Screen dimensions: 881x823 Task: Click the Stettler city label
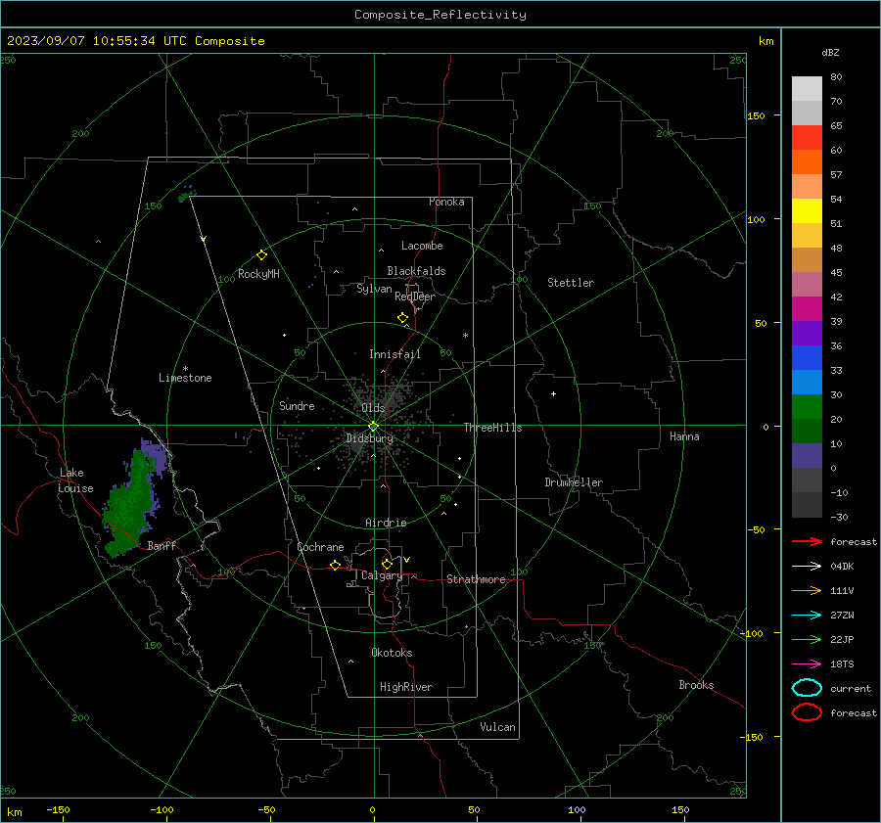[571, 283]
